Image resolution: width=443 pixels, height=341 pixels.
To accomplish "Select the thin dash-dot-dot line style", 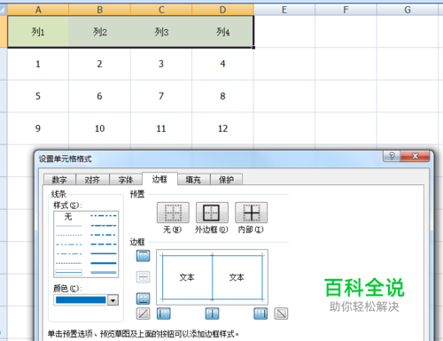I will 68,244.
